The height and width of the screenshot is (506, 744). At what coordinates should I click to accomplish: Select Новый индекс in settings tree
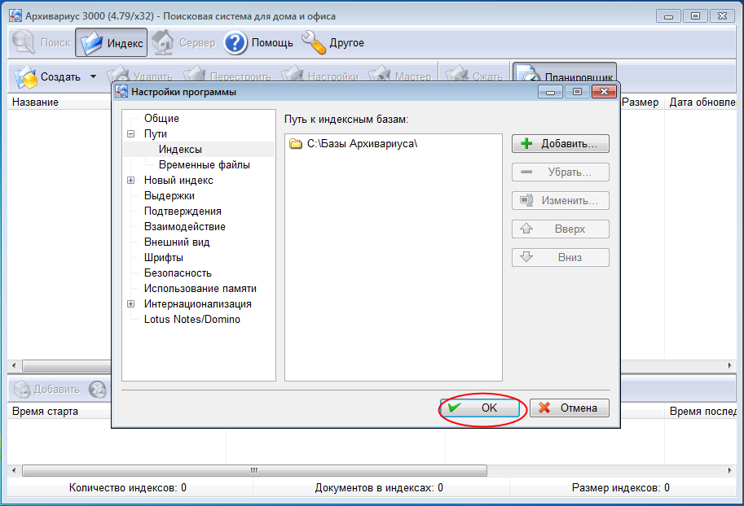pos(179,180)
